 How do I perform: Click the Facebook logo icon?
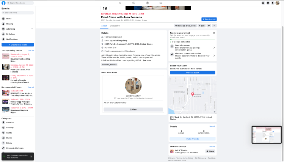pyautogui.click(x=3, y=3)
